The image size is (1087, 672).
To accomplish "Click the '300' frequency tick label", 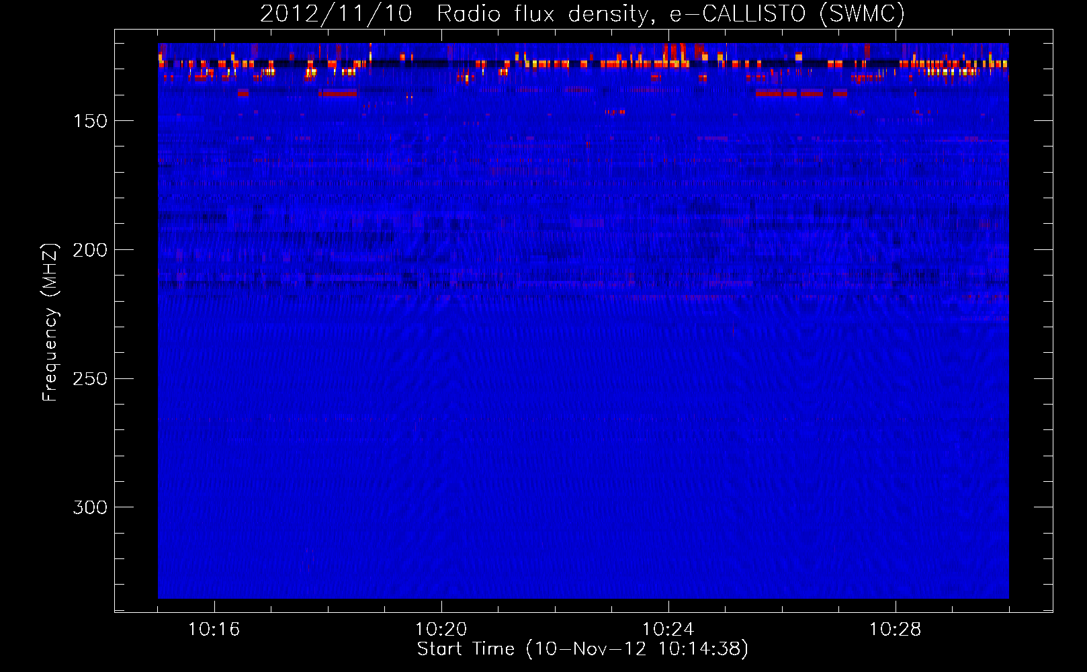I will point(90,507).
